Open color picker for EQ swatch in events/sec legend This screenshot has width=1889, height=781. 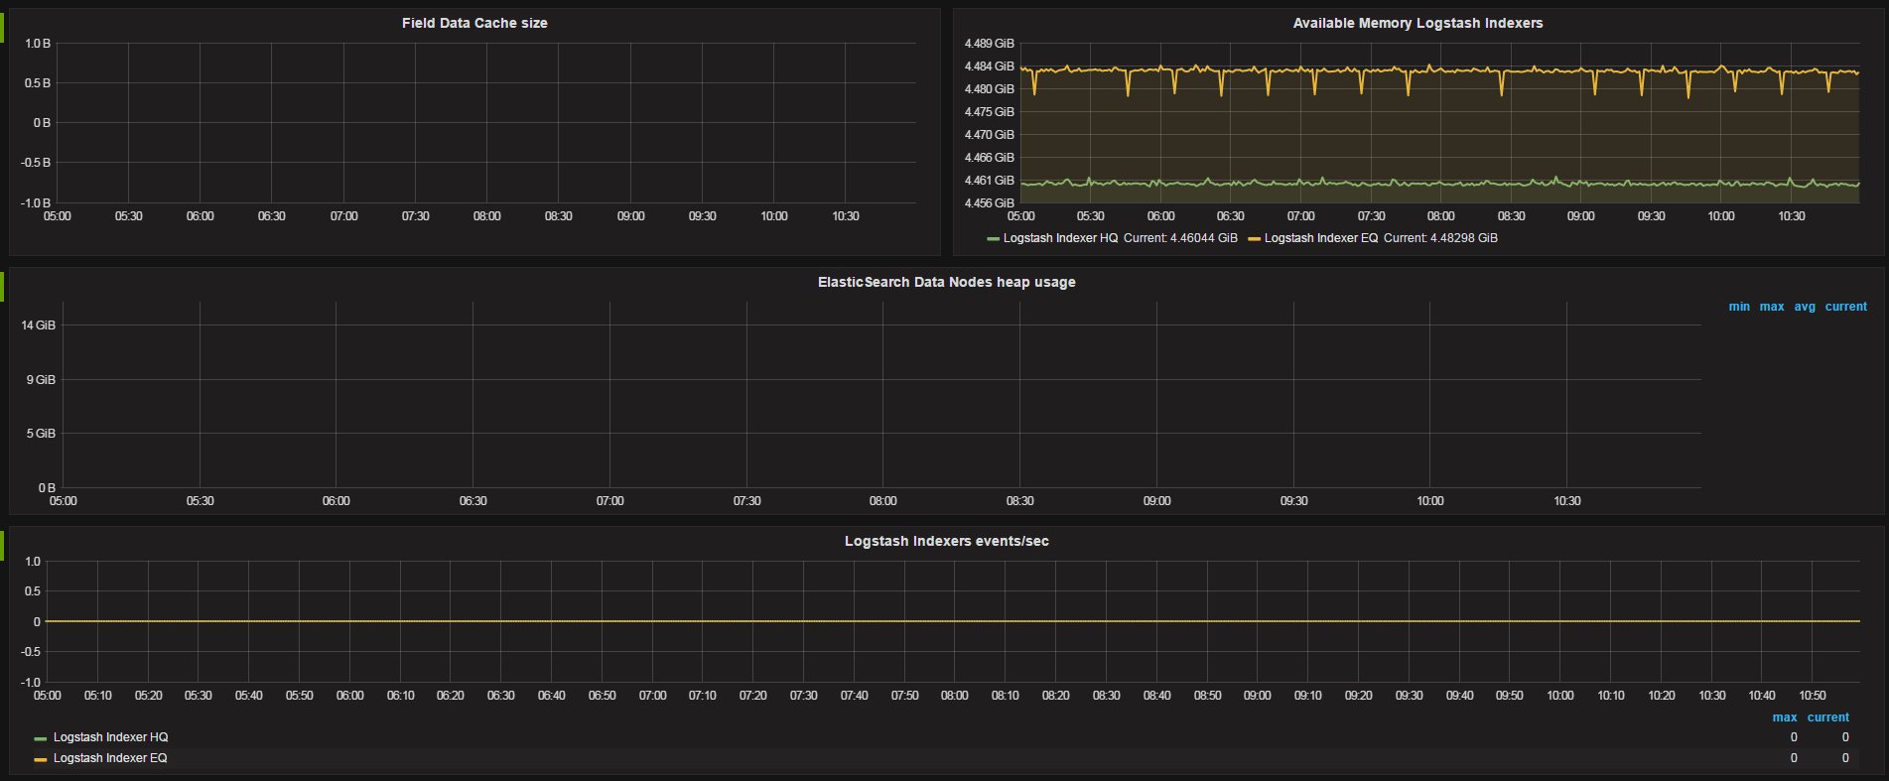[40, 759]
